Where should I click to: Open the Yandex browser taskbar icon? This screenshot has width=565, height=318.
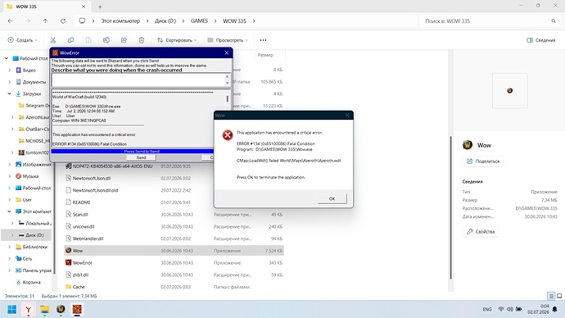click(x=28, y=309)
